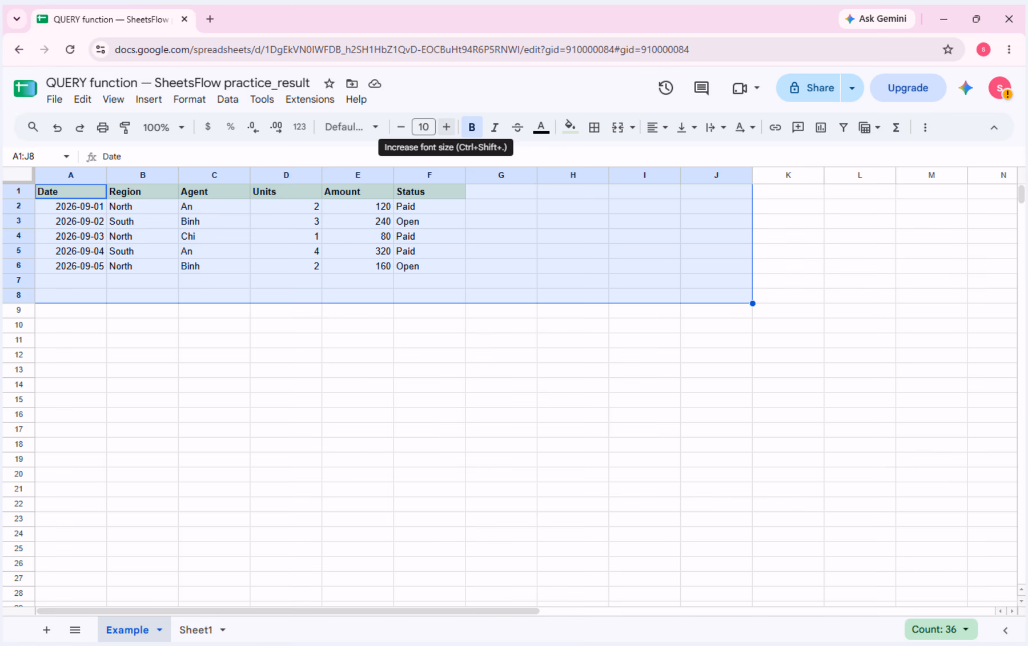The height and width of the screenshot is (646, 1028).
Task: Decrease decimal places icon
Action: pyautogui.click(x=253, y=127)
